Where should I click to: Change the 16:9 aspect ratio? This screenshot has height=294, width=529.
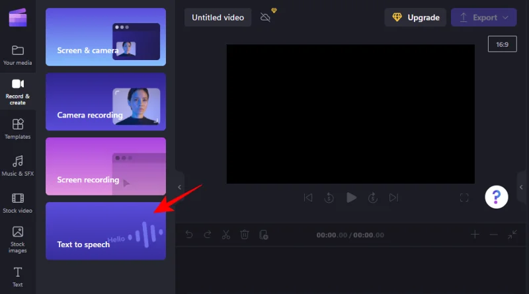tap(502, 44)
